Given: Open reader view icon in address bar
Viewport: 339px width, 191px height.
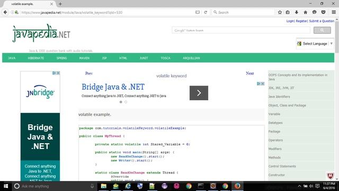Looking at the screenshot, I should tap(198, 12).
